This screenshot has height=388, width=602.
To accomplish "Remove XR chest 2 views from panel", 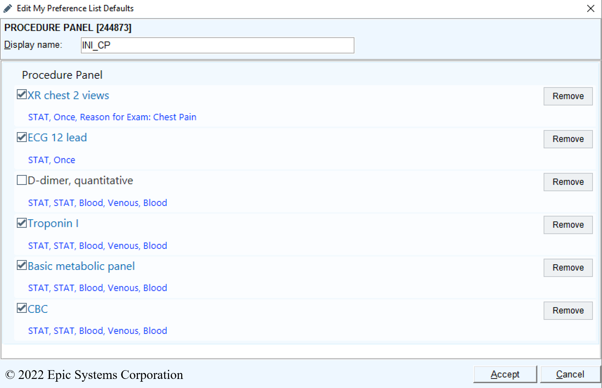I will pyautogui.click(x=567, y=96).
